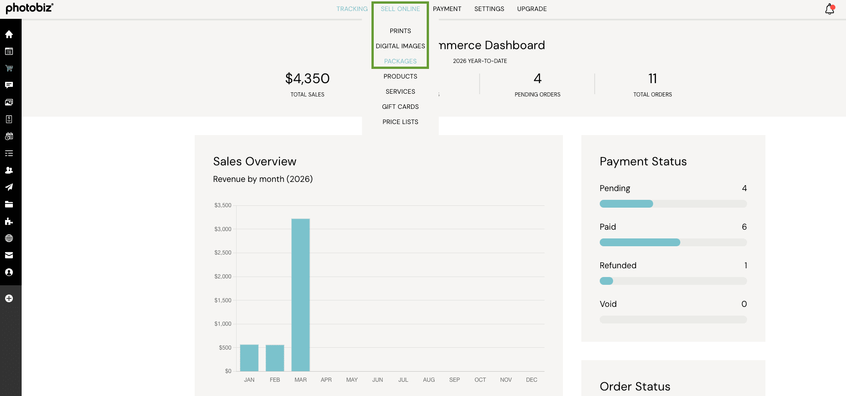Open the calendar scheduling icon
846x396 pixels.
coord(9,136)
